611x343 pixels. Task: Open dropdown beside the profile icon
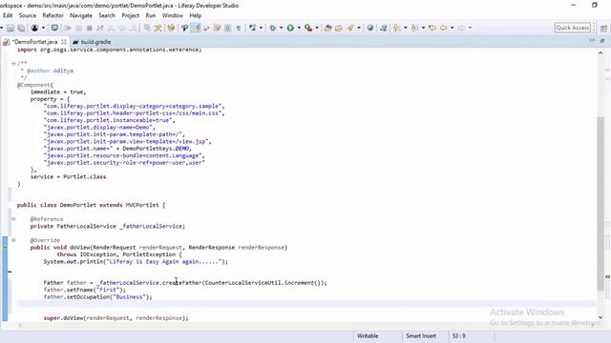point(43,28)
